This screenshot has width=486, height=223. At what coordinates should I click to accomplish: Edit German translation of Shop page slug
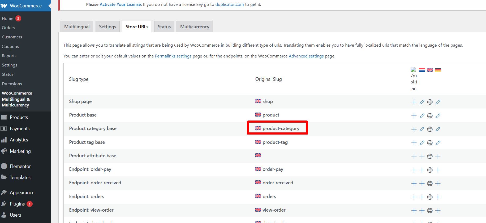coord(438,102)
